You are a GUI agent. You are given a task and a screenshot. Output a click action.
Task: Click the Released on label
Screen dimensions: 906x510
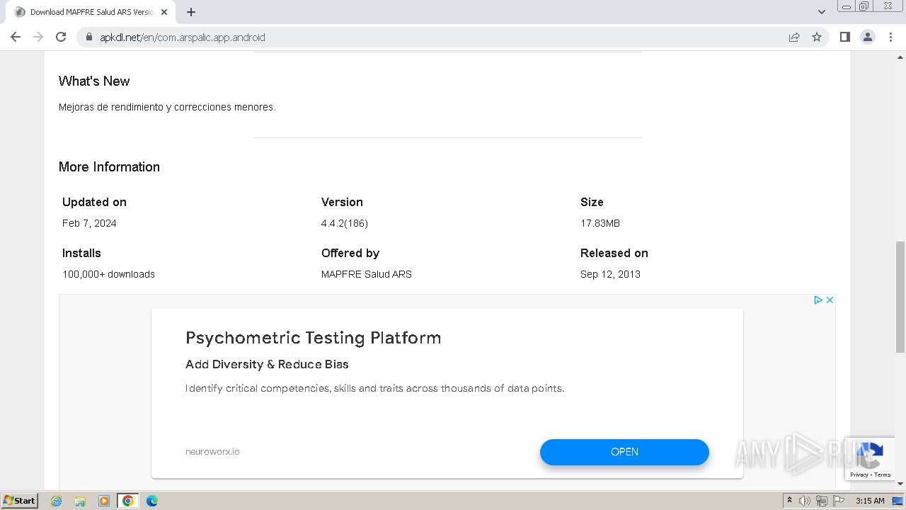614,253
